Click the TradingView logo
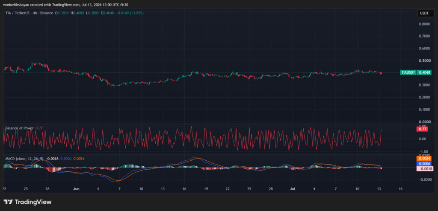The image size is (438, 211). point(27,202)
